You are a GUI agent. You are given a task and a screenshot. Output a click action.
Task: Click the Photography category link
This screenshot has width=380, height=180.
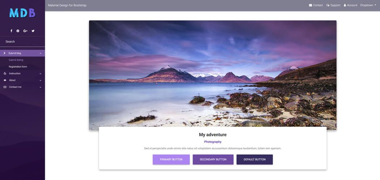213,142
